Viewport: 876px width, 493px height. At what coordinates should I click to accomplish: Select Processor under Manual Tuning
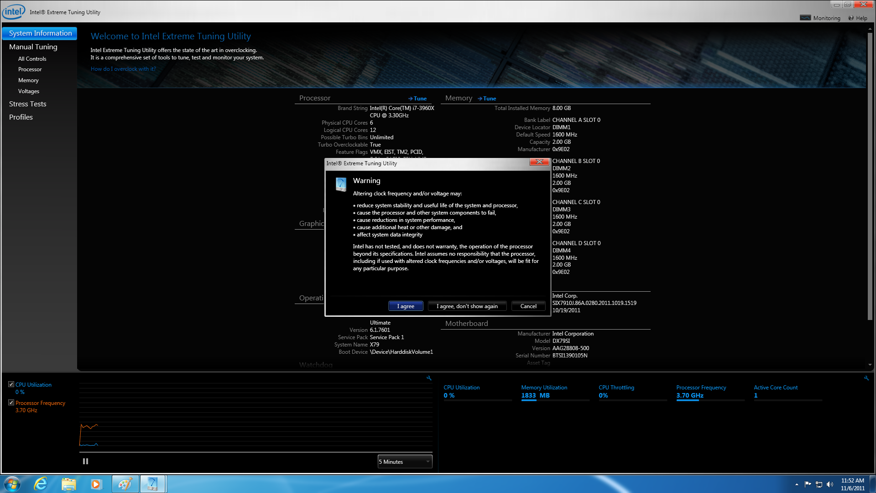click(x=30, y=69)
